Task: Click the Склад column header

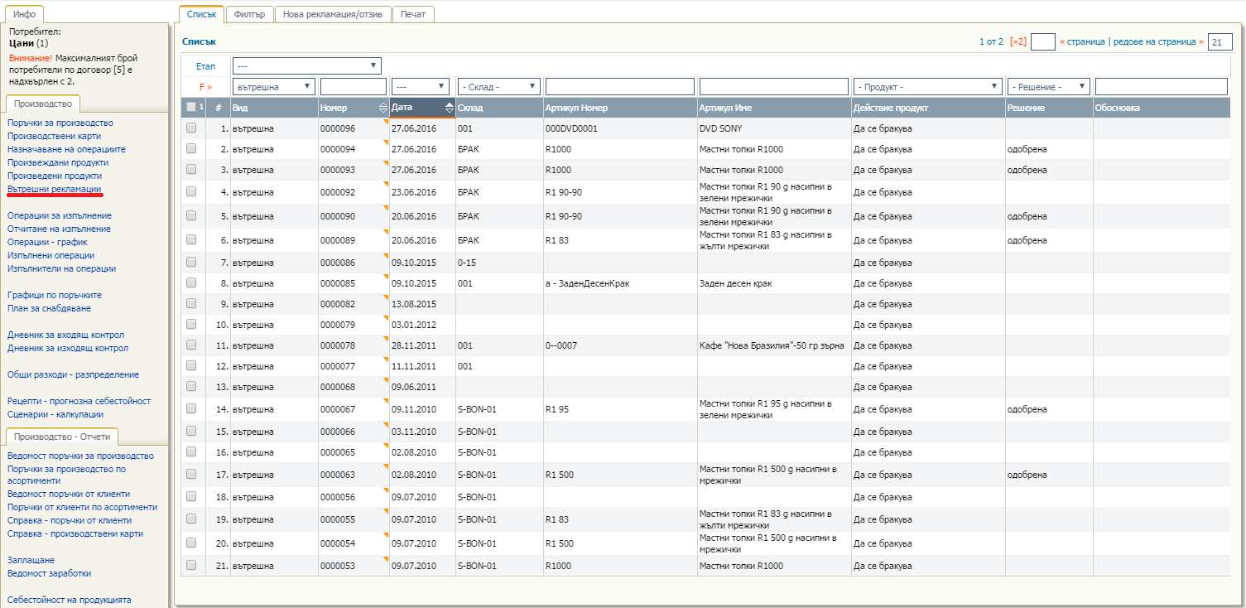Action: tap(470, 108)
